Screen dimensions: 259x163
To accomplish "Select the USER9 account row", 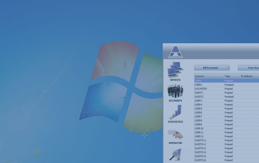I will (x=226, y=125).
